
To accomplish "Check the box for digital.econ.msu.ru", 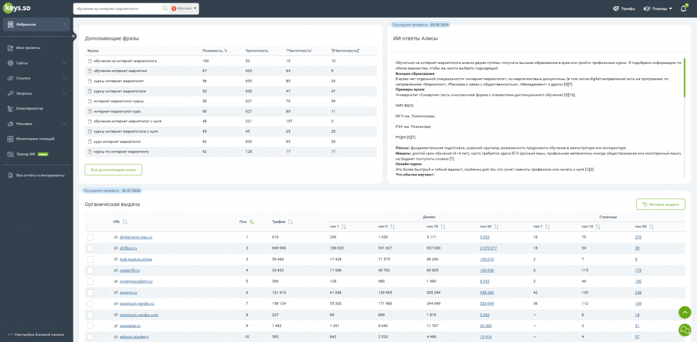I will tap(91, 237).
